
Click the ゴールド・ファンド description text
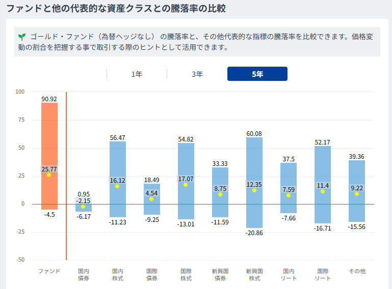click(196, 42)
